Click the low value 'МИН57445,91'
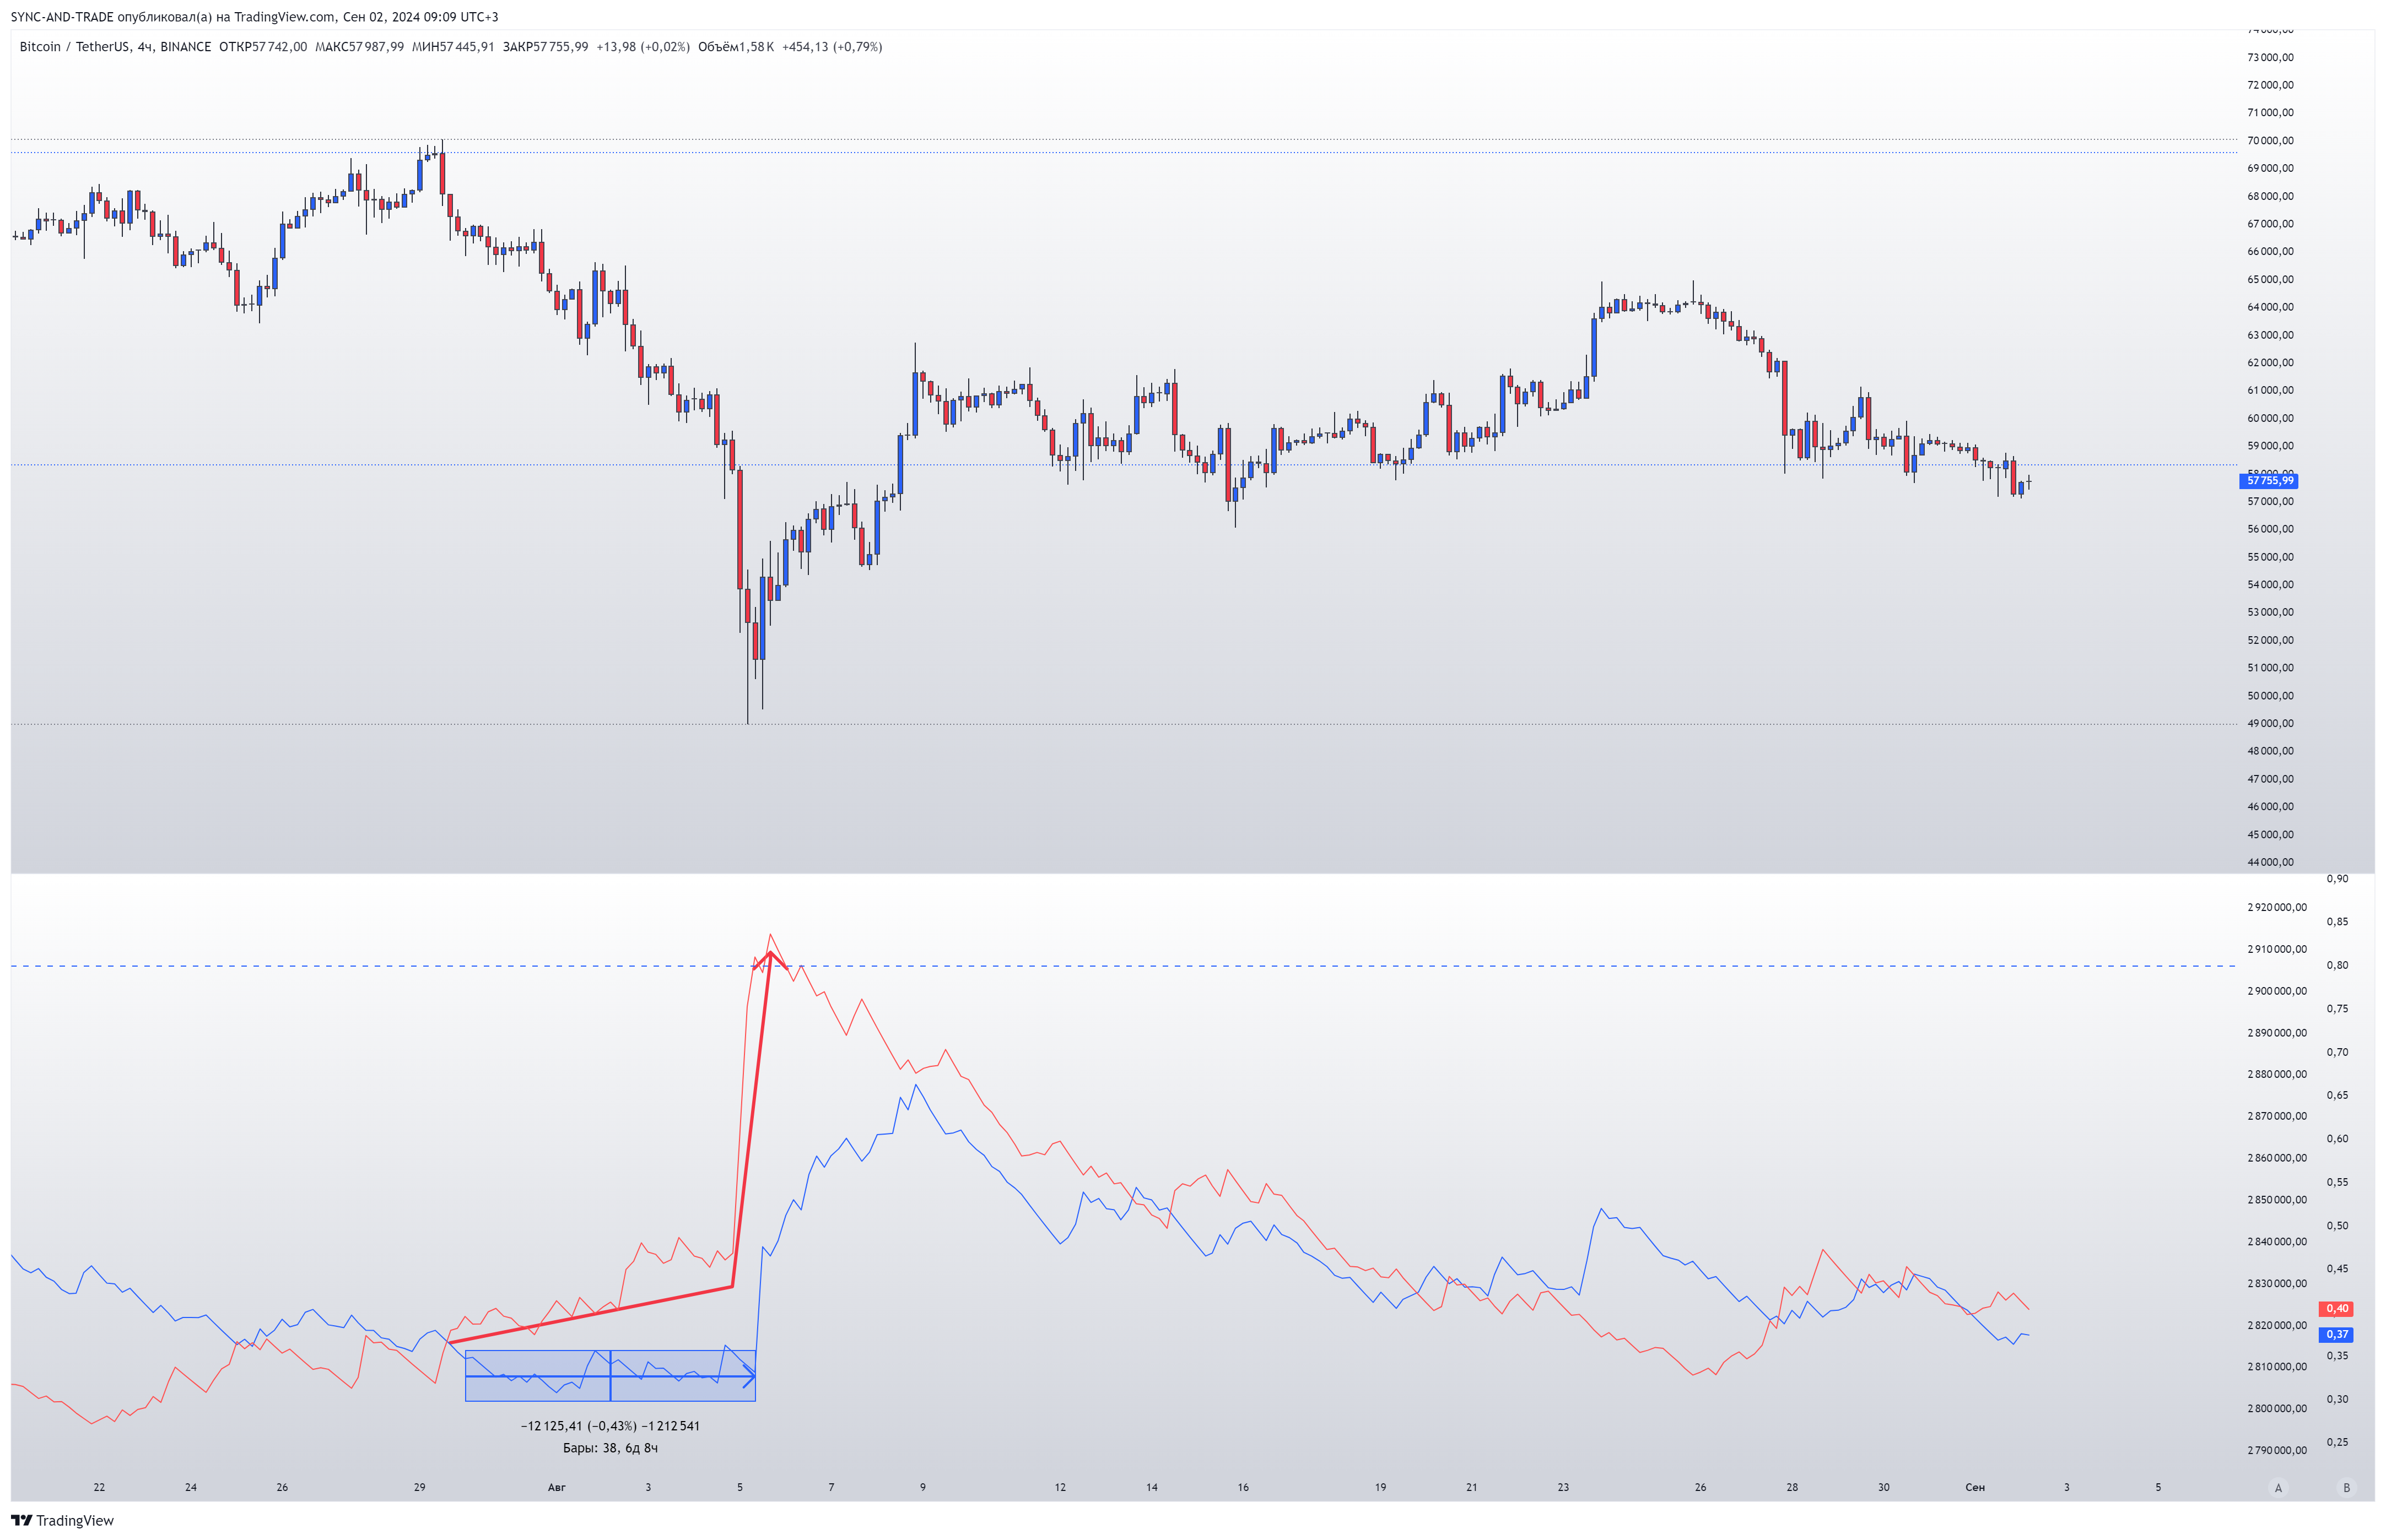The image size is (2386, 1540). coord(453,47)
